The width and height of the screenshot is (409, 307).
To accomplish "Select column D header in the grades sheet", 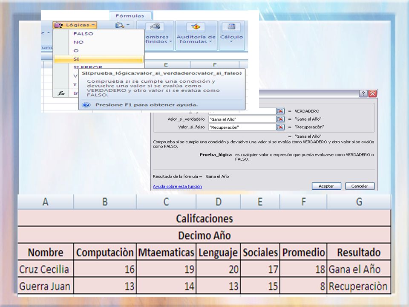I will [218, 202].
